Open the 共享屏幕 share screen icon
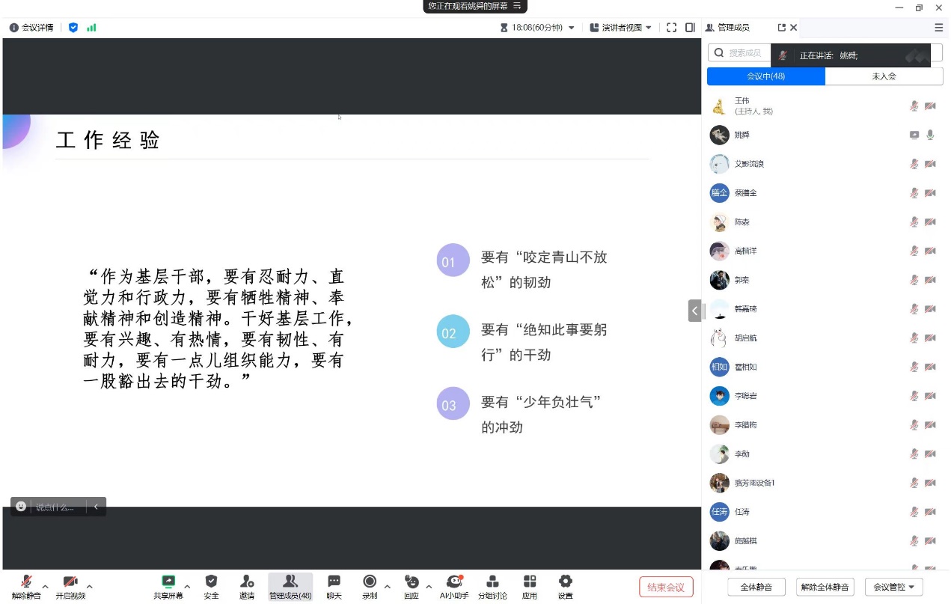 [168, 582]
